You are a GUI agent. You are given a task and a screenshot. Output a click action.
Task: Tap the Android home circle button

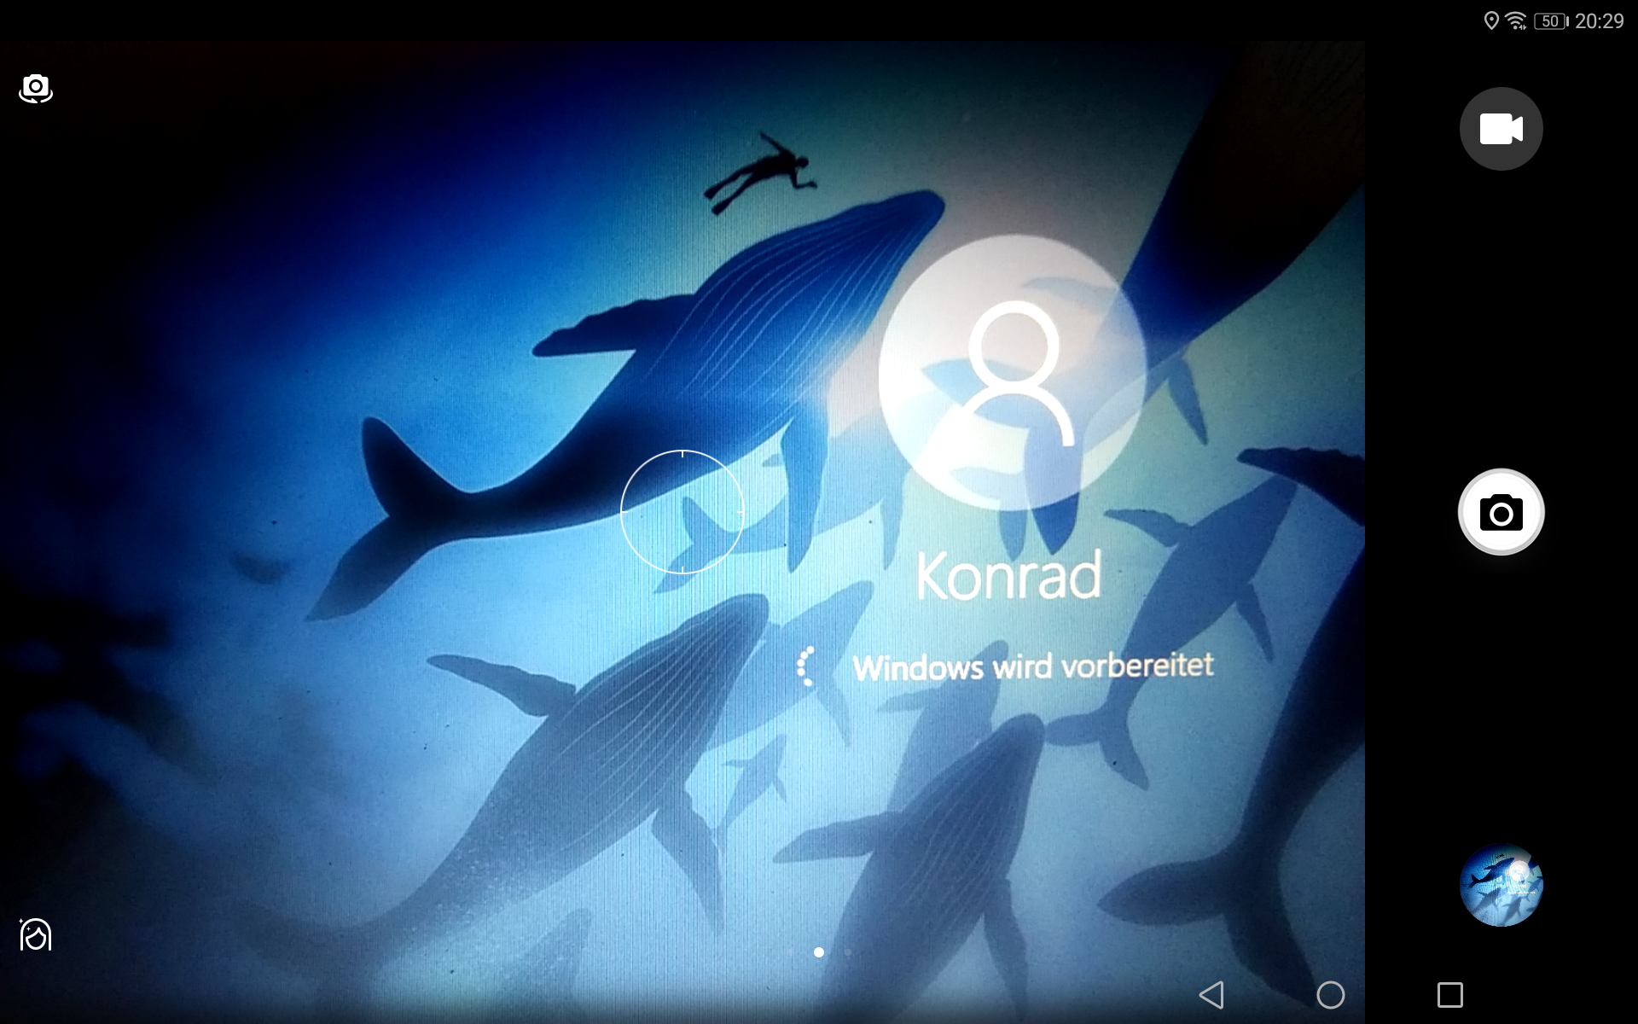[x=1331, y=995]
